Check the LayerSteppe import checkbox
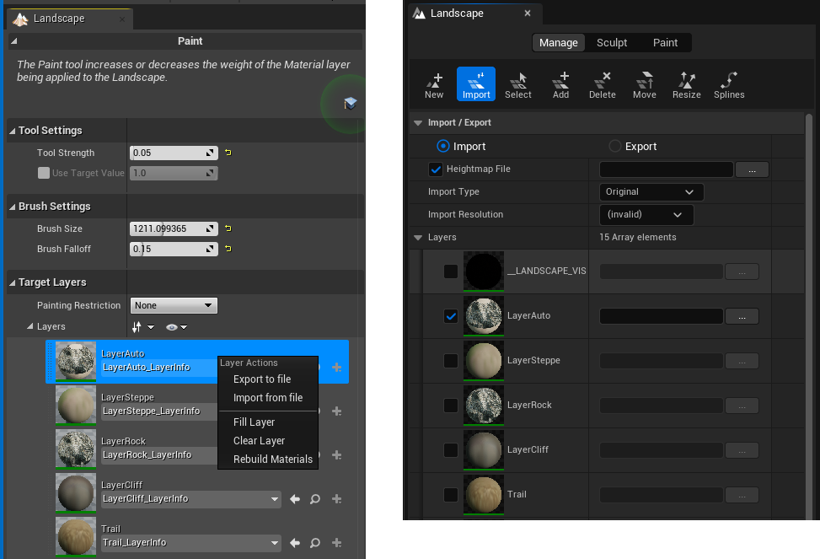Viewport: 820px width, 559px height. [451, 361]
